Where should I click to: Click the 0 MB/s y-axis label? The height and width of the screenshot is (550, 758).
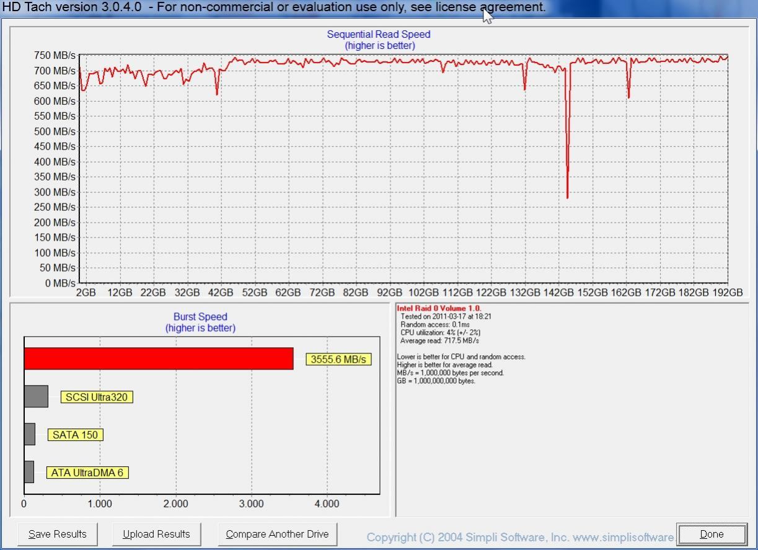tap(59, 283)
